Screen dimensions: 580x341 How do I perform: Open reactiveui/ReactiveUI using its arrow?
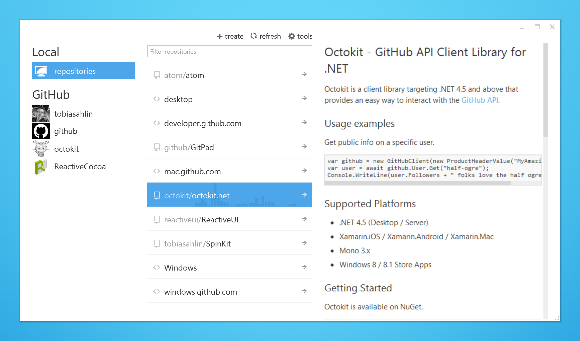pyautogui.click(x=304, y=219)
